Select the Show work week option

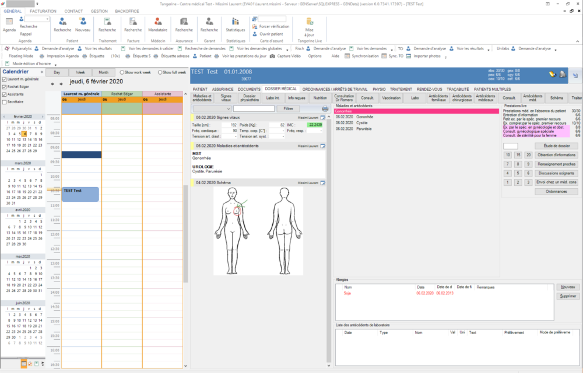[122, 72]
